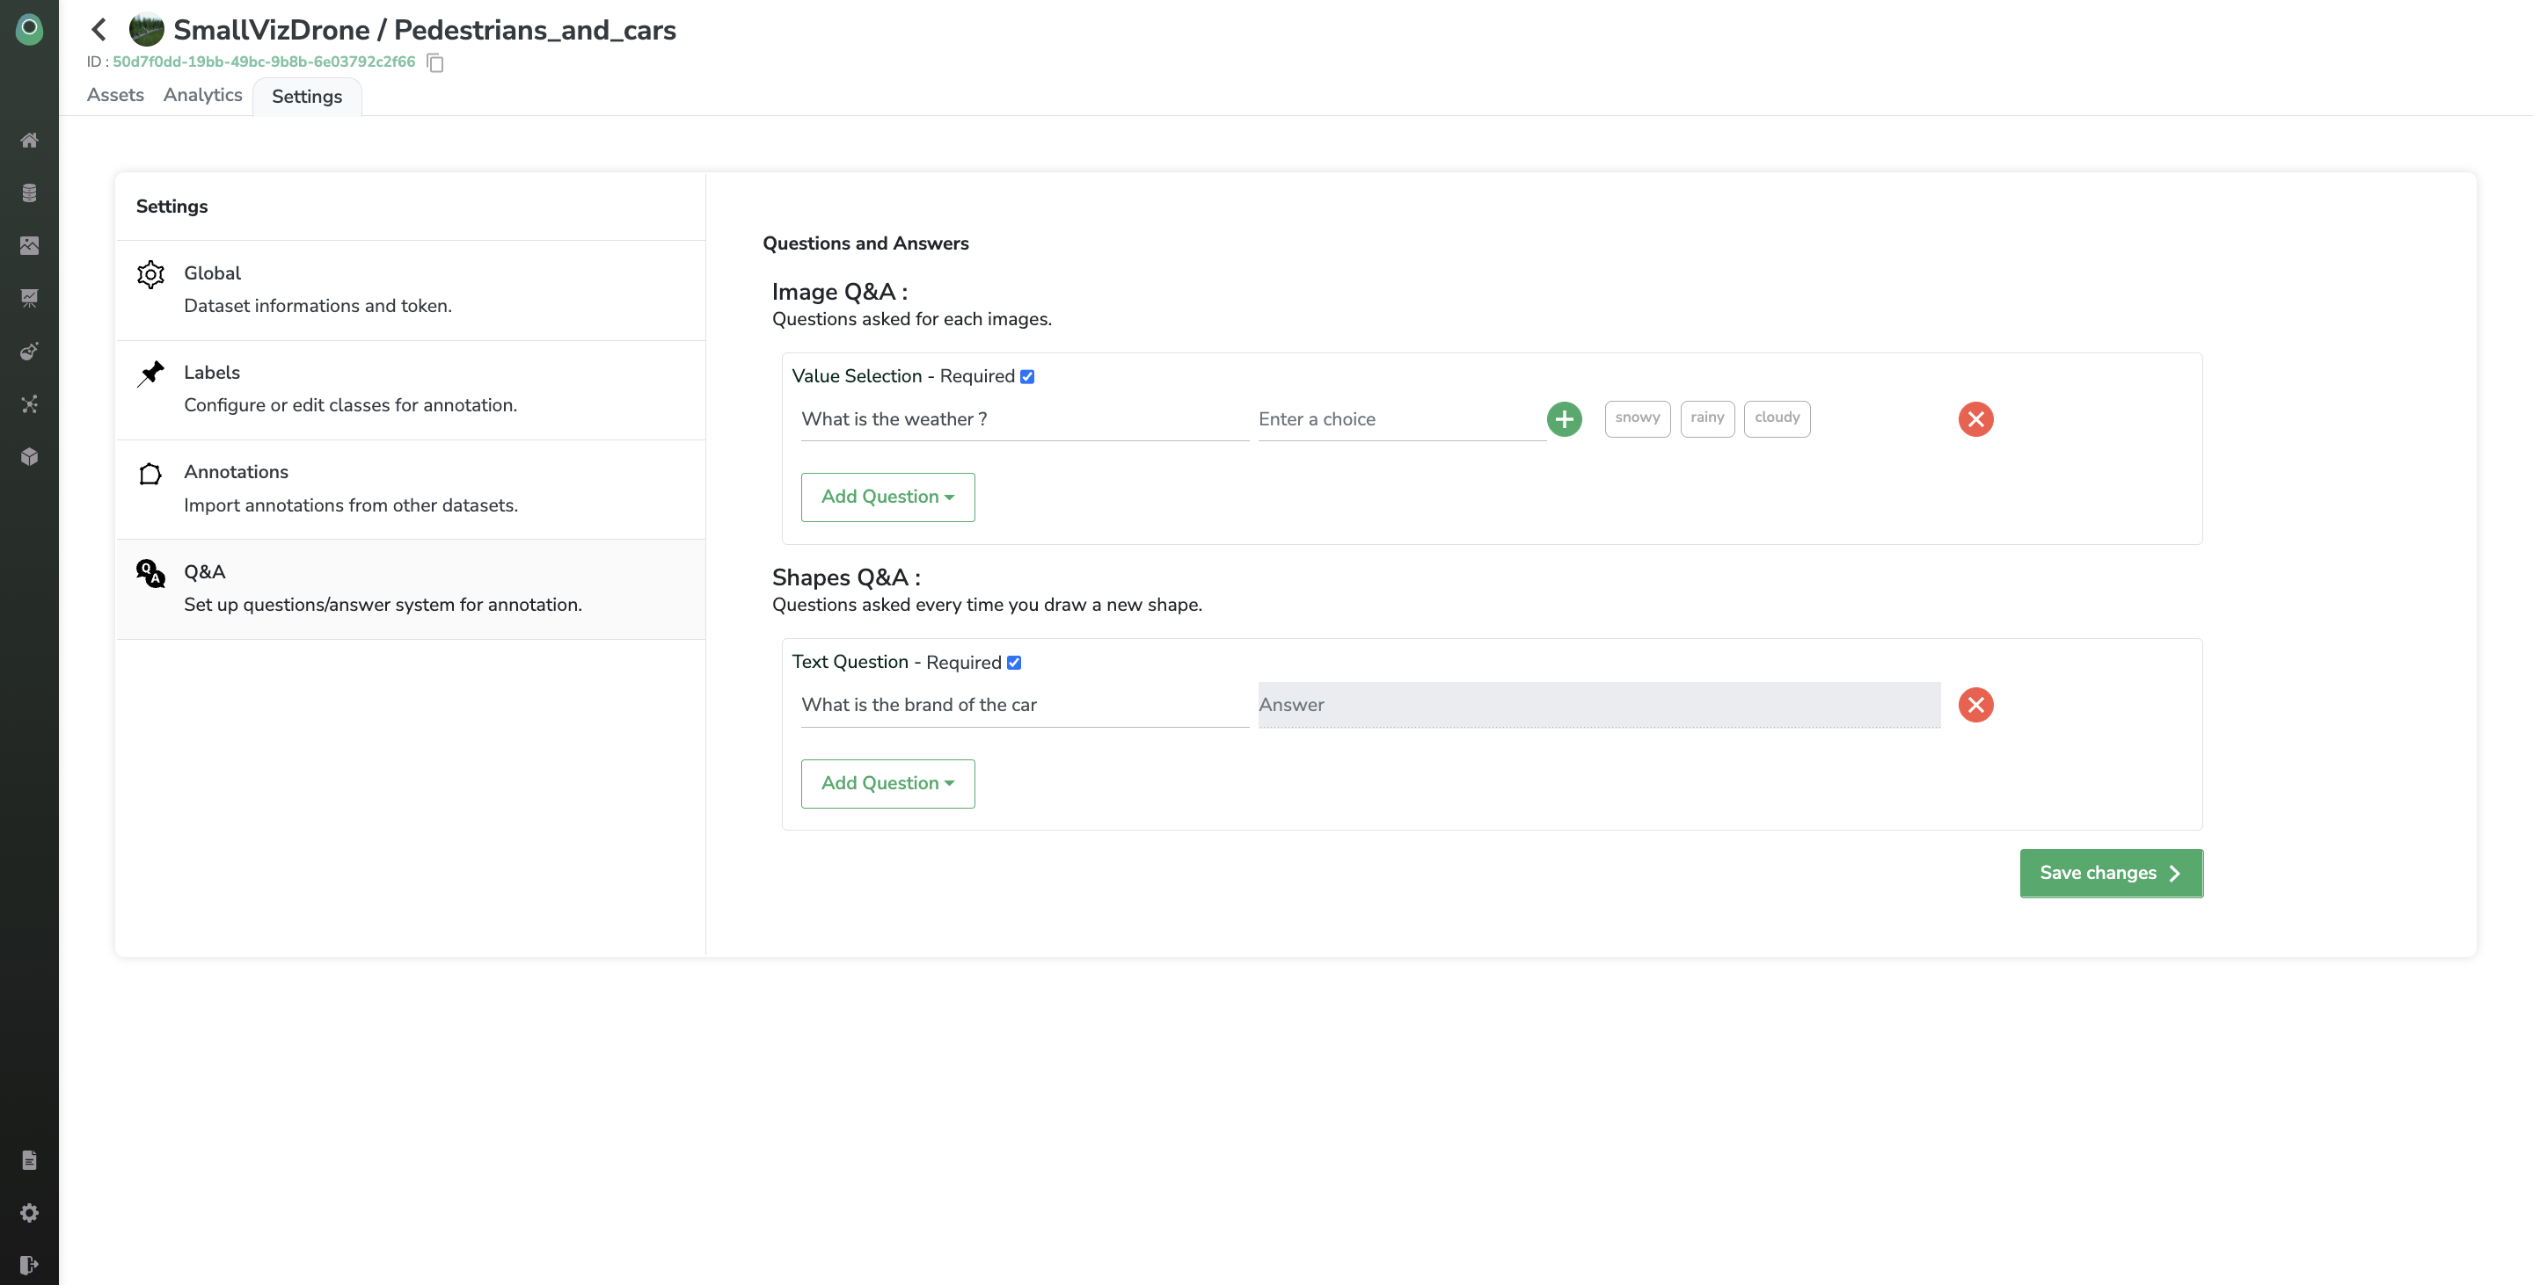
Task: Expand Add Question dropdown under Image Q&A
Action: [887, 497]
